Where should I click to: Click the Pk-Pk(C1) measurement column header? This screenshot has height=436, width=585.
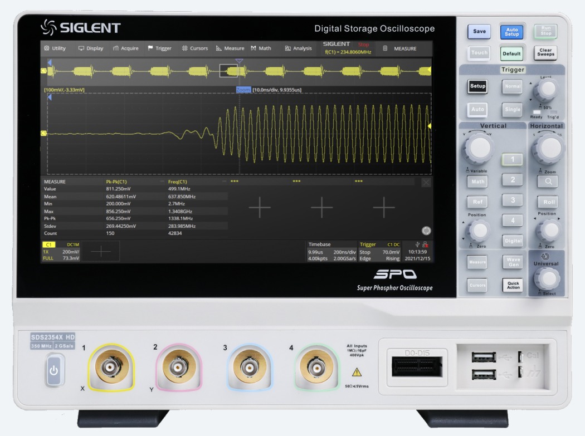(116, 182)
